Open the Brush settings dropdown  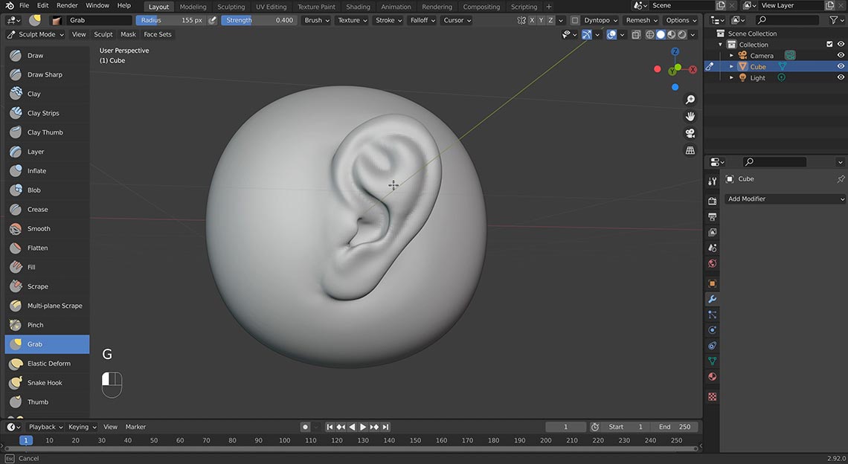(x=316, y=20)
